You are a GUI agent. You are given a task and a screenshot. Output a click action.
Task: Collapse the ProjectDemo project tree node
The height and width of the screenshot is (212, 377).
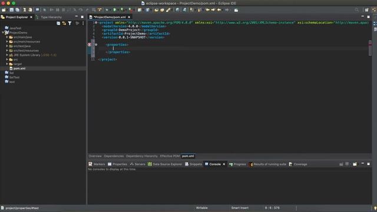coord(3,32)
